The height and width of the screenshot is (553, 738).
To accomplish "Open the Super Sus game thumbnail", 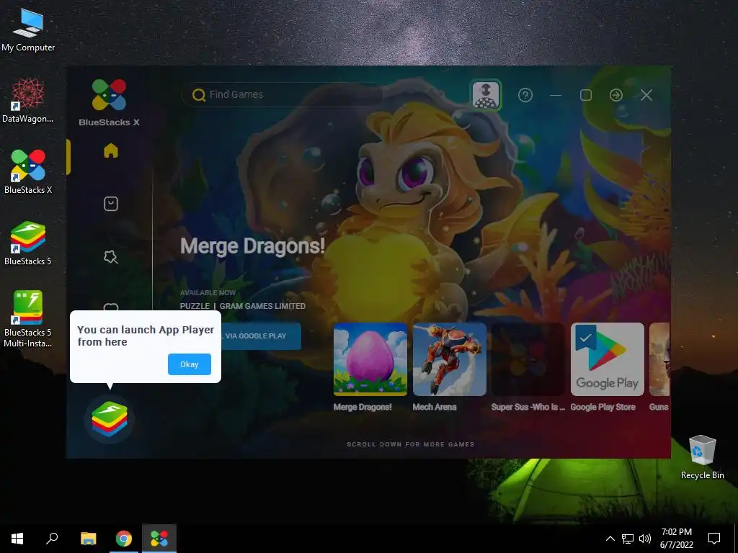I will click(528, 359).
